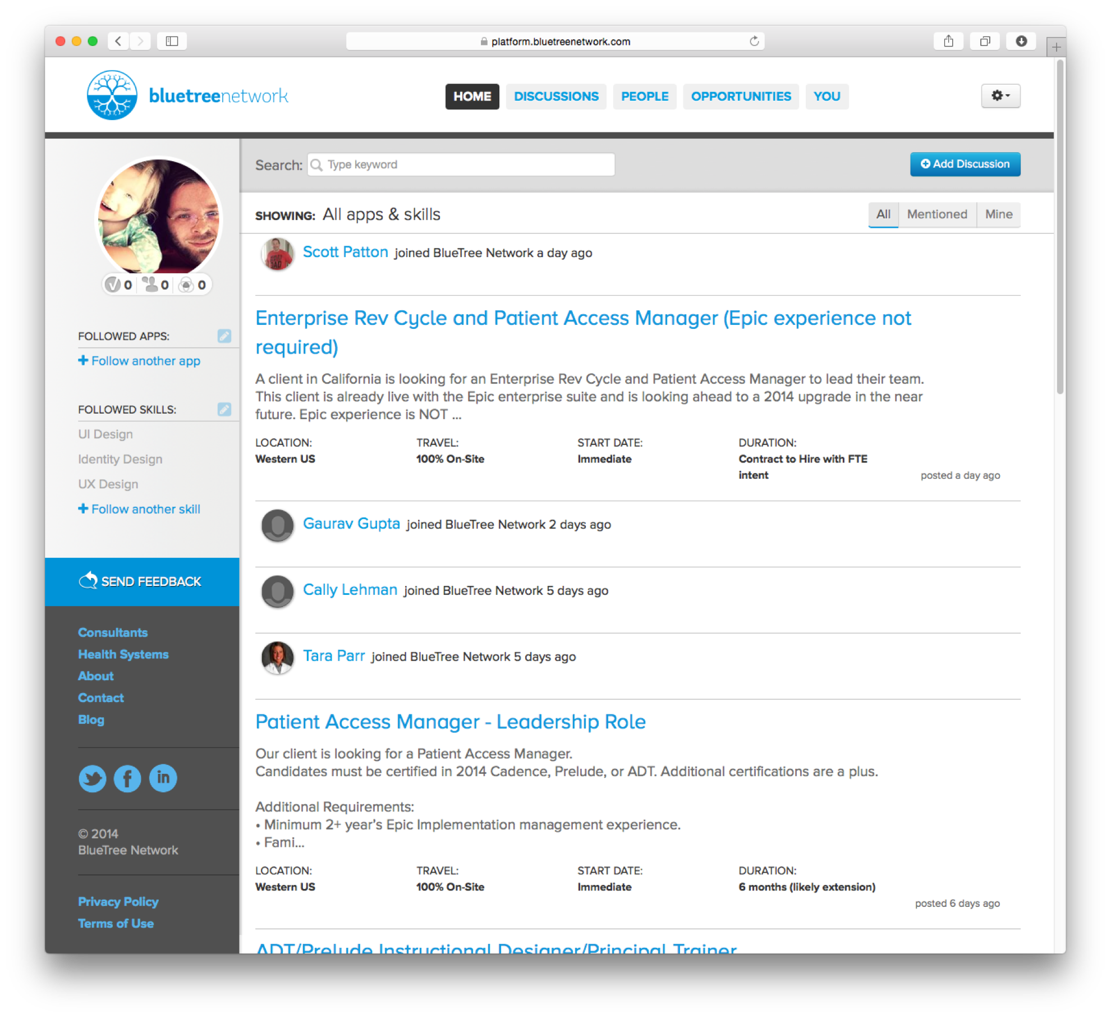The width and height of the screenshot is (1111, 1018).
Task: Open the Contact footer link
Action: point(100,698)
